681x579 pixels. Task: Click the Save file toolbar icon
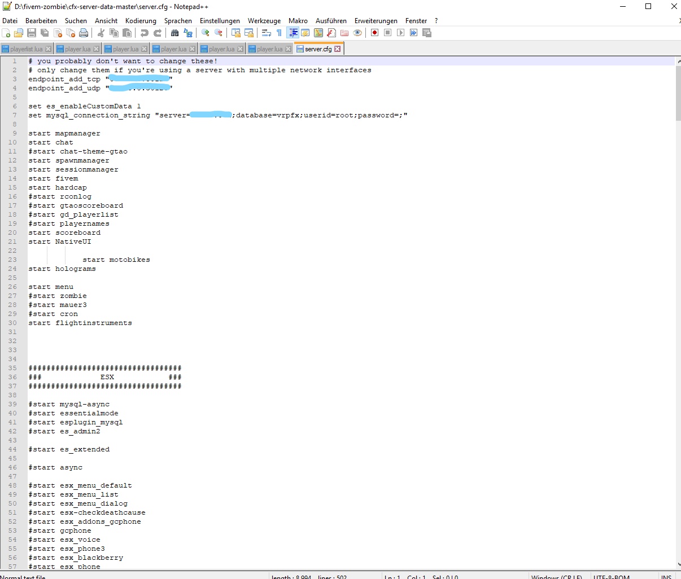point(32,33)
